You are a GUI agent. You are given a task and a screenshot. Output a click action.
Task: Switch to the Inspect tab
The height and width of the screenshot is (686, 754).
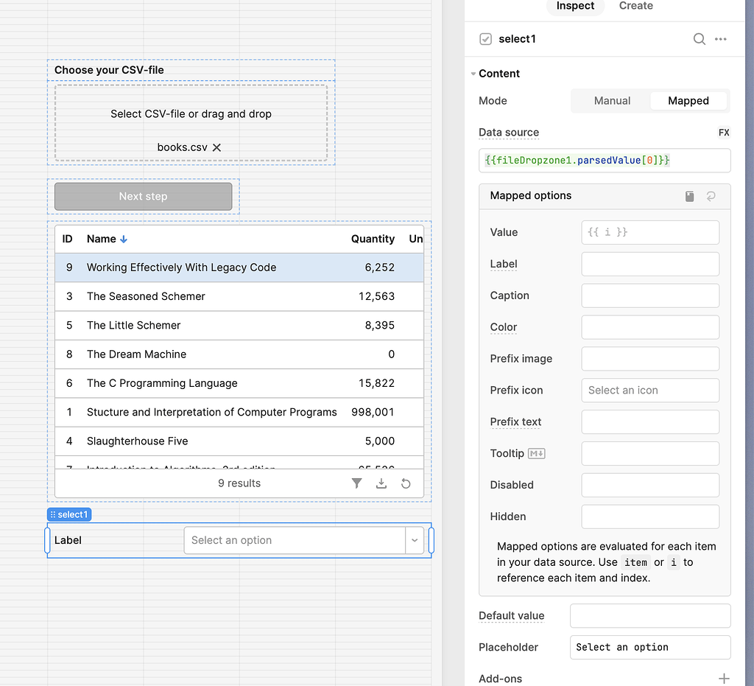pyautogui.click(x=575, y=6)
